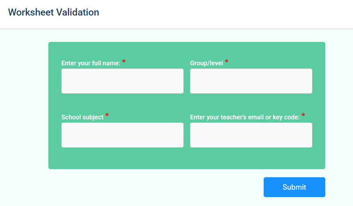The image size is (353, 206).
Task: Click the "School subject" label text
Action: (82, 117)
